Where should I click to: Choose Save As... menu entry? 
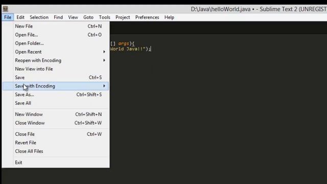(56, 95)
